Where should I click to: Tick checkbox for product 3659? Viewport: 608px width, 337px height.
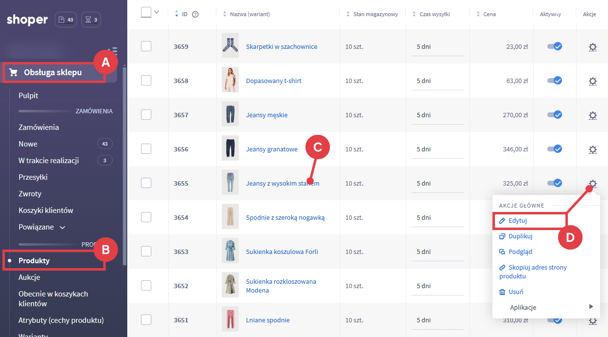pos(146,46)
